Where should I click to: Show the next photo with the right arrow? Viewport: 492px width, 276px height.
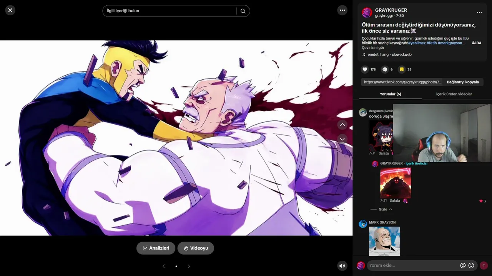pos(189,266)
